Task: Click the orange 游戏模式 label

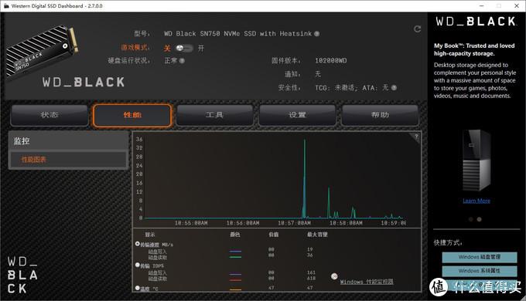Action: click(x=135, y=48)
